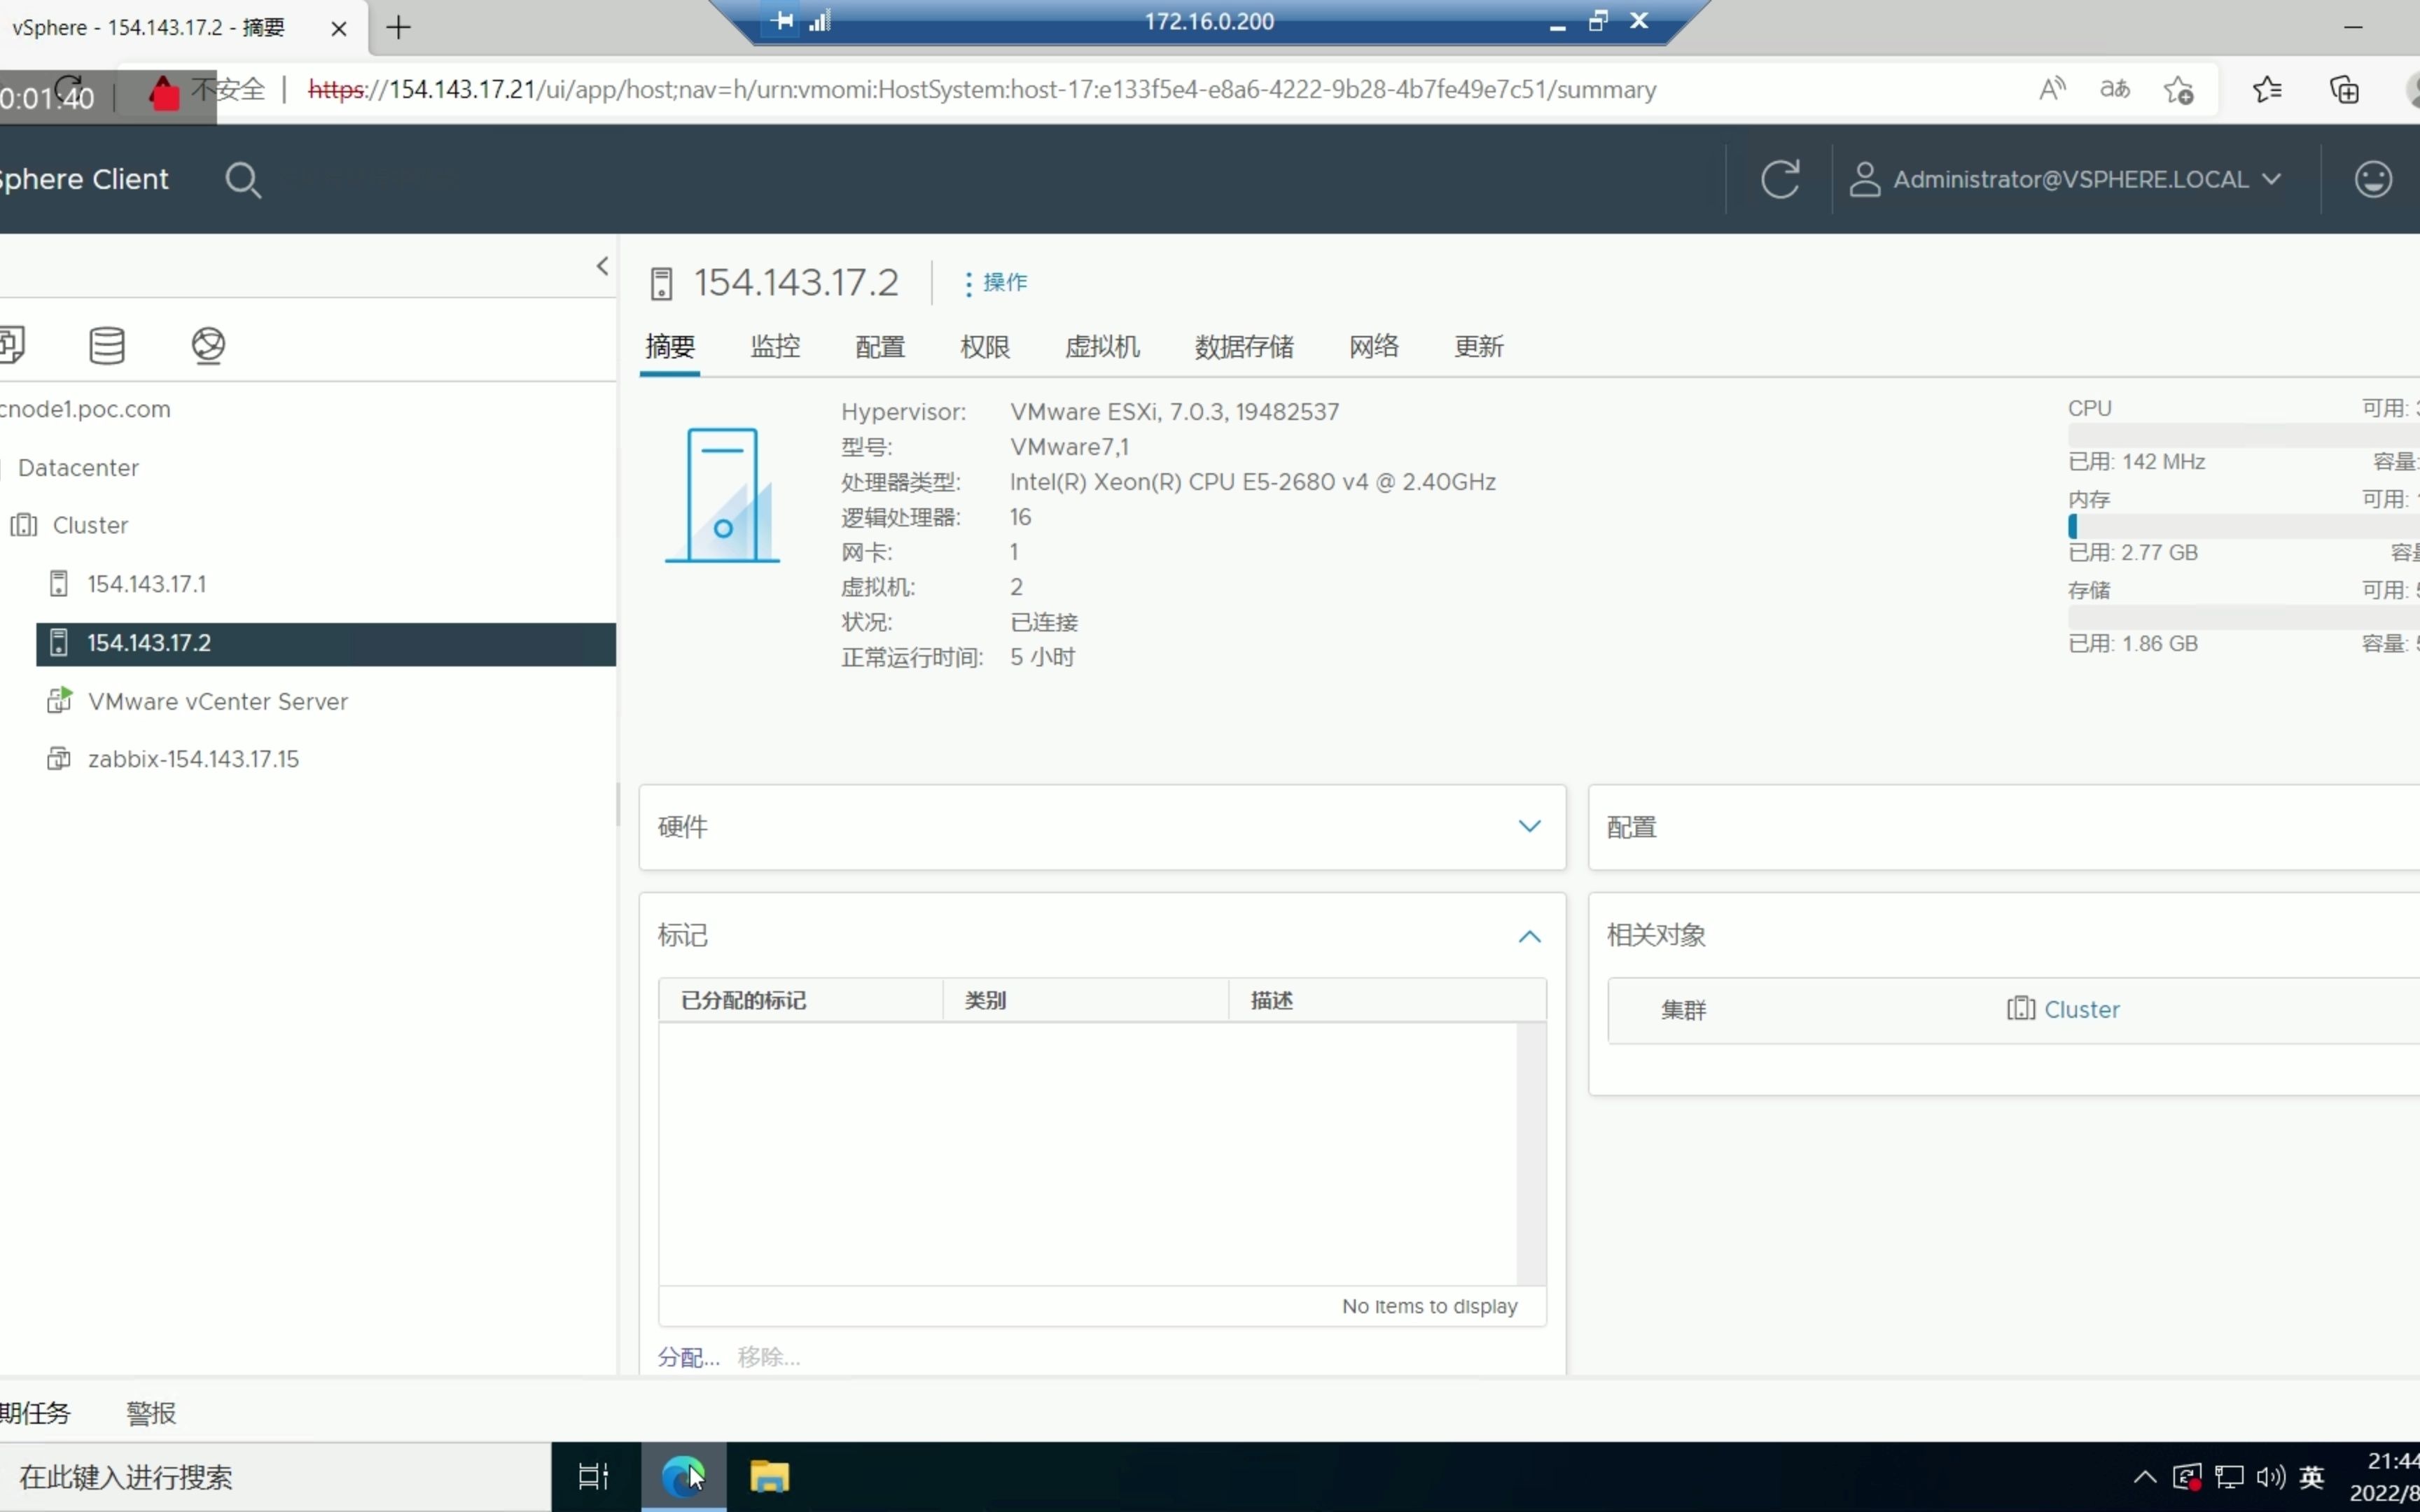Select host 154.143.17.1 in the tree
This screenshot has height=1512, width=2420.
146,584
